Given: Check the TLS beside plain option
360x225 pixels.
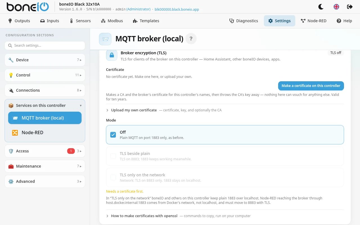Looking at the screenshot, I should (113, 156).
